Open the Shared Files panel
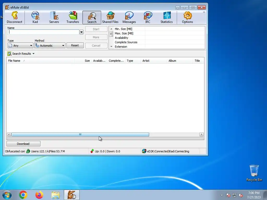The height and width of the screenshot is (200, 267). pos(110,17)
